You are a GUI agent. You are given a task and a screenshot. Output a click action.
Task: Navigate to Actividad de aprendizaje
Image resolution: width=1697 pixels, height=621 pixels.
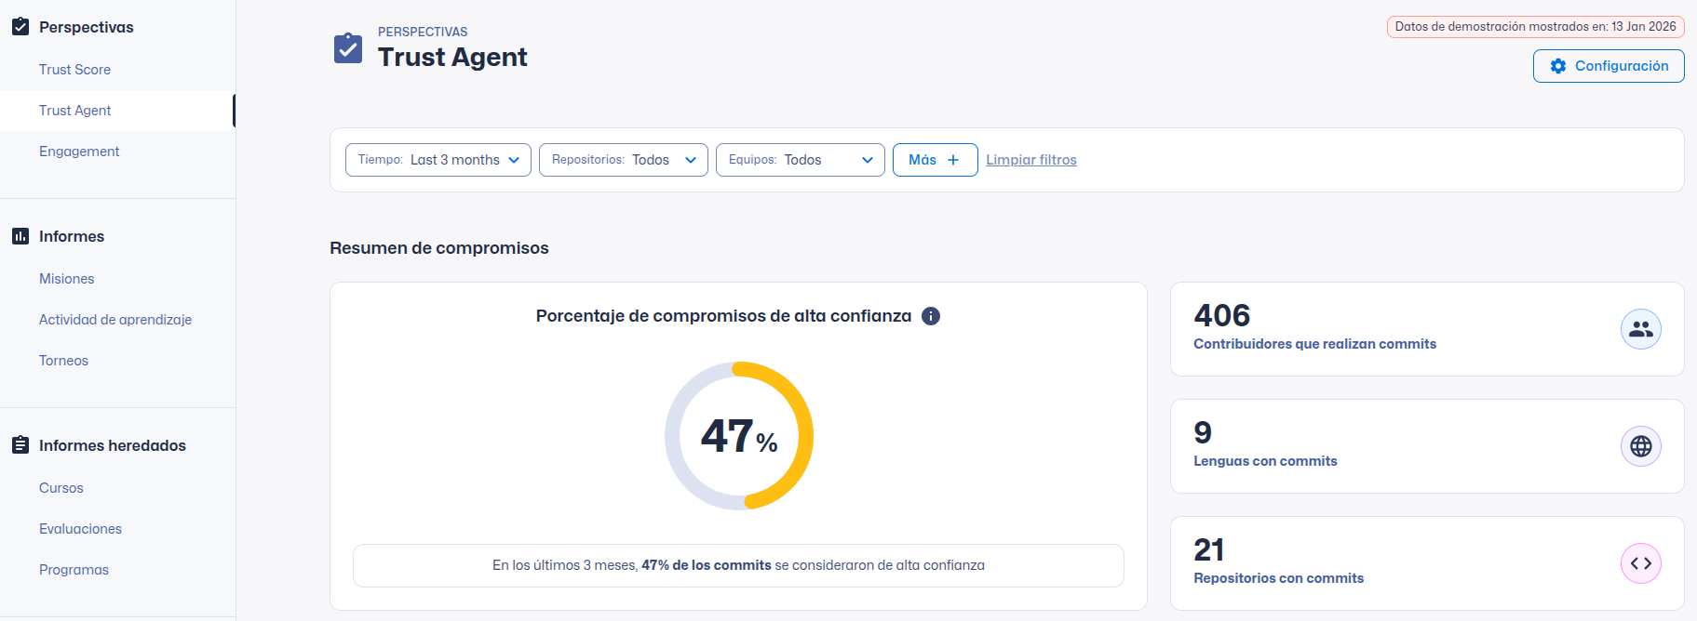115,320
